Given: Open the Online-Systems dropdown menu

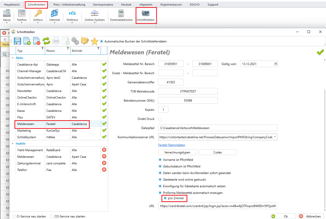Looking at the screenshot, I should coord(95,23).
